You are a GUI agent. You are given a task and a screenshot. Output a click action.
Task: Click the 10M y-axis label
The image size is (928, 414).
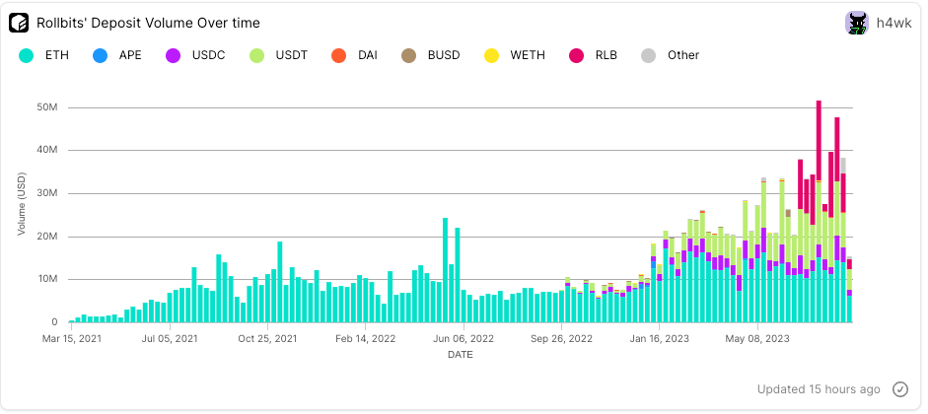pyautogui.click(x=46, y=279)
